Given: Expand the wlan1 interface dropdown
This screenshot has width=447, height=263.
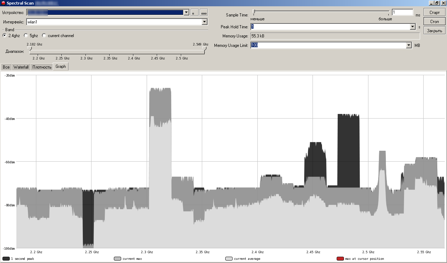Looking at the screenshot, I should click(x=205, y=22).
